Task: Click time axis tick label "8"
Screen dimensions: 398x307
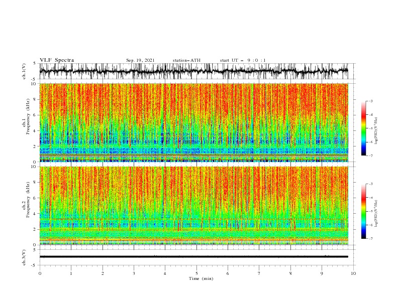Action: [x=290, y=273]
